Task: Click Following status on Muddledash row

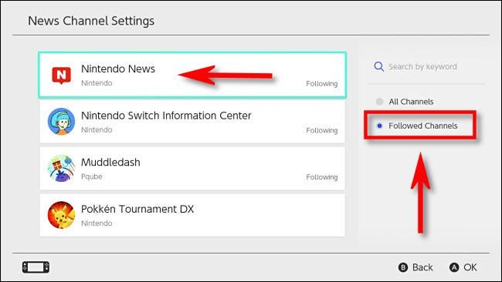Action: 322,177
